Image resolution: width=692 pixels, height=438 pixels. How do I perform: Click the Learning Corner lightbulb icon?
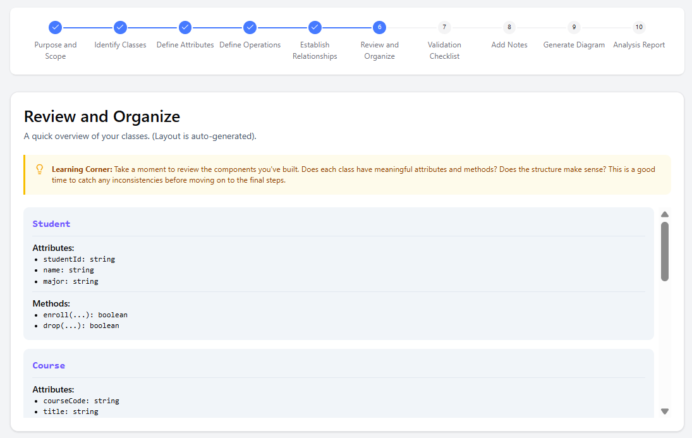pyautogui.click(x=40, y=169)
